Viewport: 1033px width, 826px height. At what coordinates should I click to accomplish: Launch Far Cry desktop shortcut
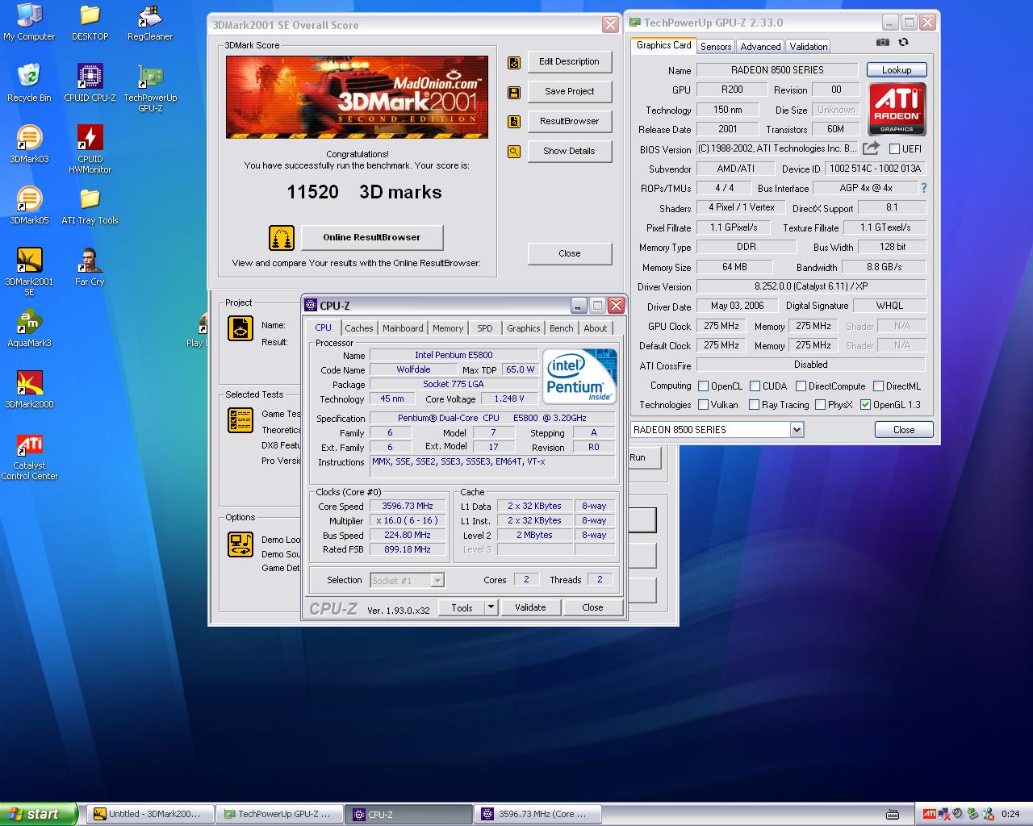click(x=90, y=267)
